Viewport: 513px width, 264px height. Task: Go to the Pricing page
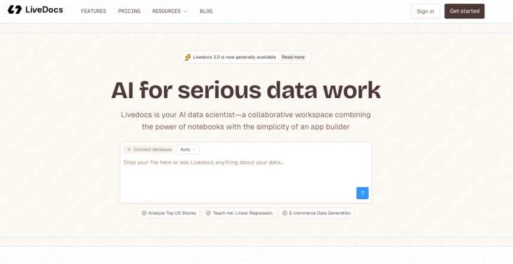pyautogui.click(x=129, y=11)
